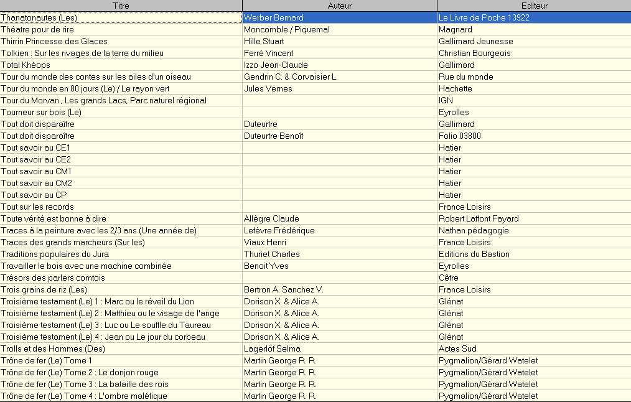Select 'Traditions populaires du Jura' title
Screen dimensions: 631x402
click(121, 255)
